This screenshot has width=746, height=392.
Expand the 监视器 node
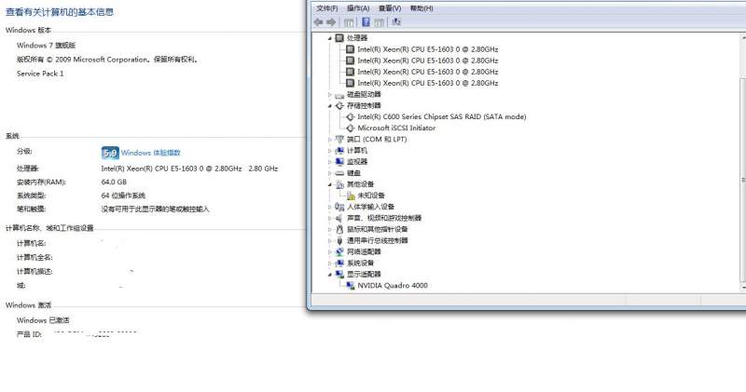coord(330,162)
